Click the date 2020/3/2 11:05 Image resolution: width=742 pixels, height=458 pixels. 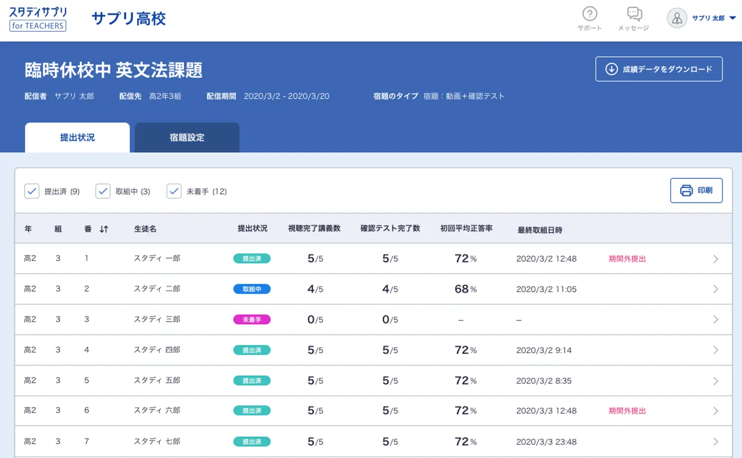546,289
